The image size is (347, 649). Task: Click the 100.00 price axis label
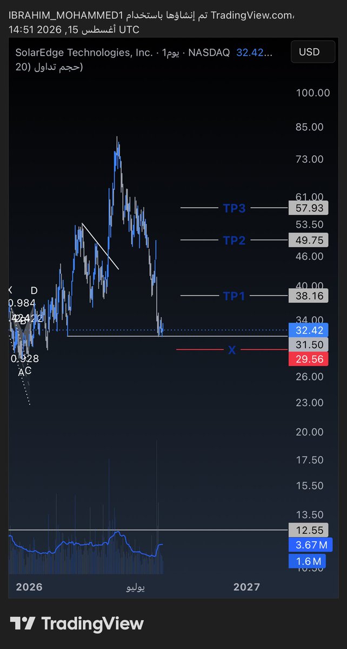point(313,93)
